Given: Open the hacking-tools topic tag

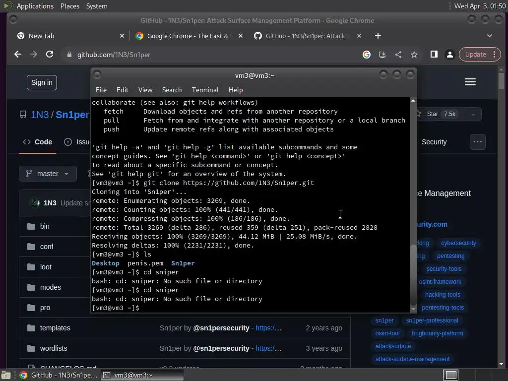Looking at the screenshot, I should point(443,295).
